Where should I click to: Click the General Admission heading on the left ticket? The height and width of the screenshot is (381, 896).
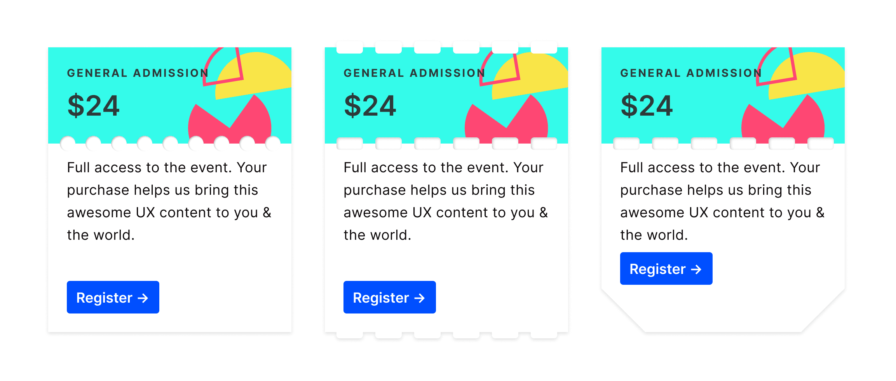tap(138, 73)
